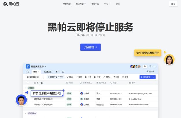This screenshot has width=181, height=118.
Task: Open the 颜色 color tool
Action: (106, 77)
